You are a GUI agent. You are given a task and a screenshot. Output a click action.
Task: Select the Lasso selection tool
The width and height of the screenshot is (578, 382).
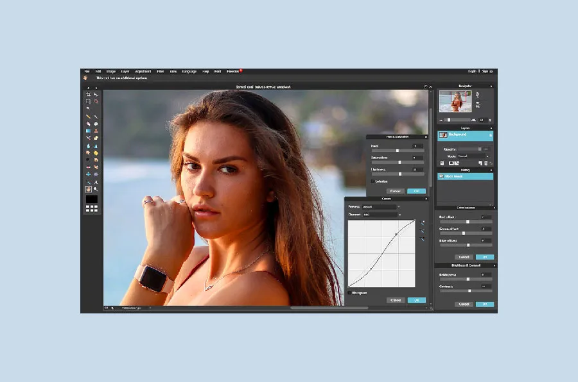[x=96, y=101]
